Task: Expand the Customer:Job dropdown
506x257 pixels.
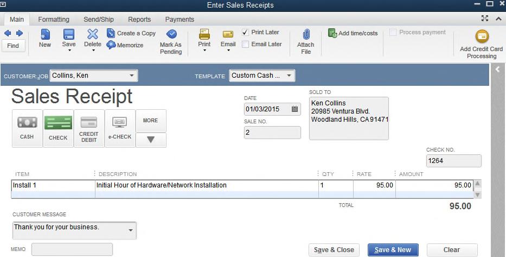Action: click(132, 76)
